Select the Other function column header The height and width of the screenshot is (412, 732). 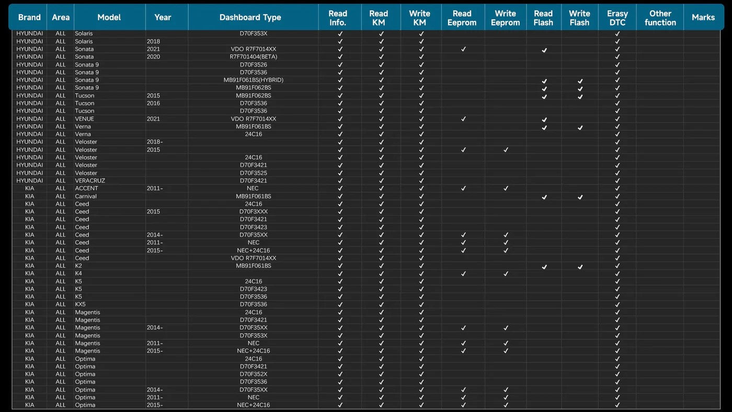660,18
